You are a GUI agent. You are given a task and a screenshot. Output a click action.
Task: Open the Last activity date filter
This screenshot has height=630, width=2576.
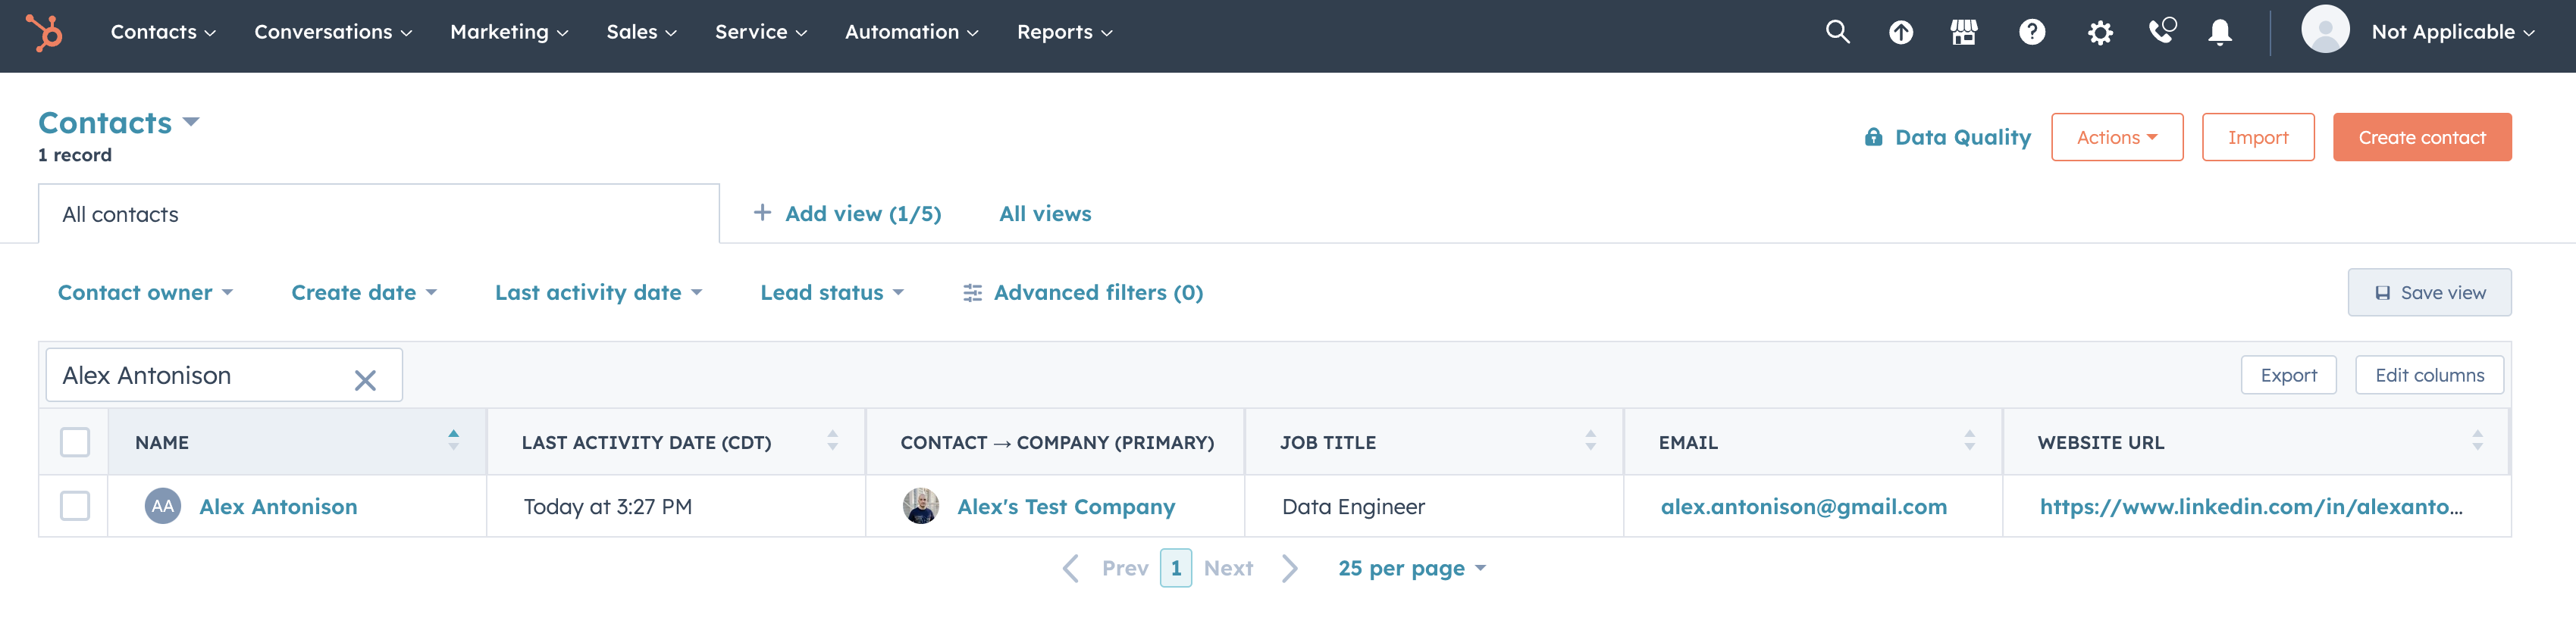tap(598, 292)
